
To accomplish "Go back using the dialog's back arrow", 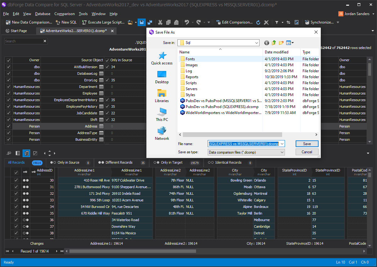I will pyautogui.click(x=267, y=43).
